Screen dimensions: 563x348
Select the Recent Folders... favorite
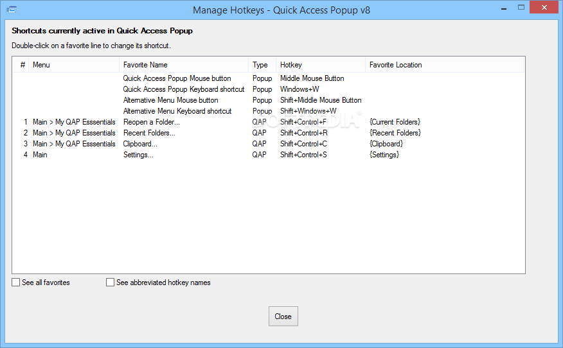(x=149, y=133)
